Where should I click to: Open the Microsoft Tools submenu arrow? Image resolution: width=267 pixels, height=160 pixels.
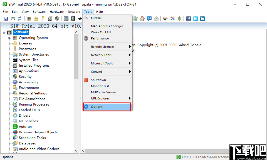[130, 63]
